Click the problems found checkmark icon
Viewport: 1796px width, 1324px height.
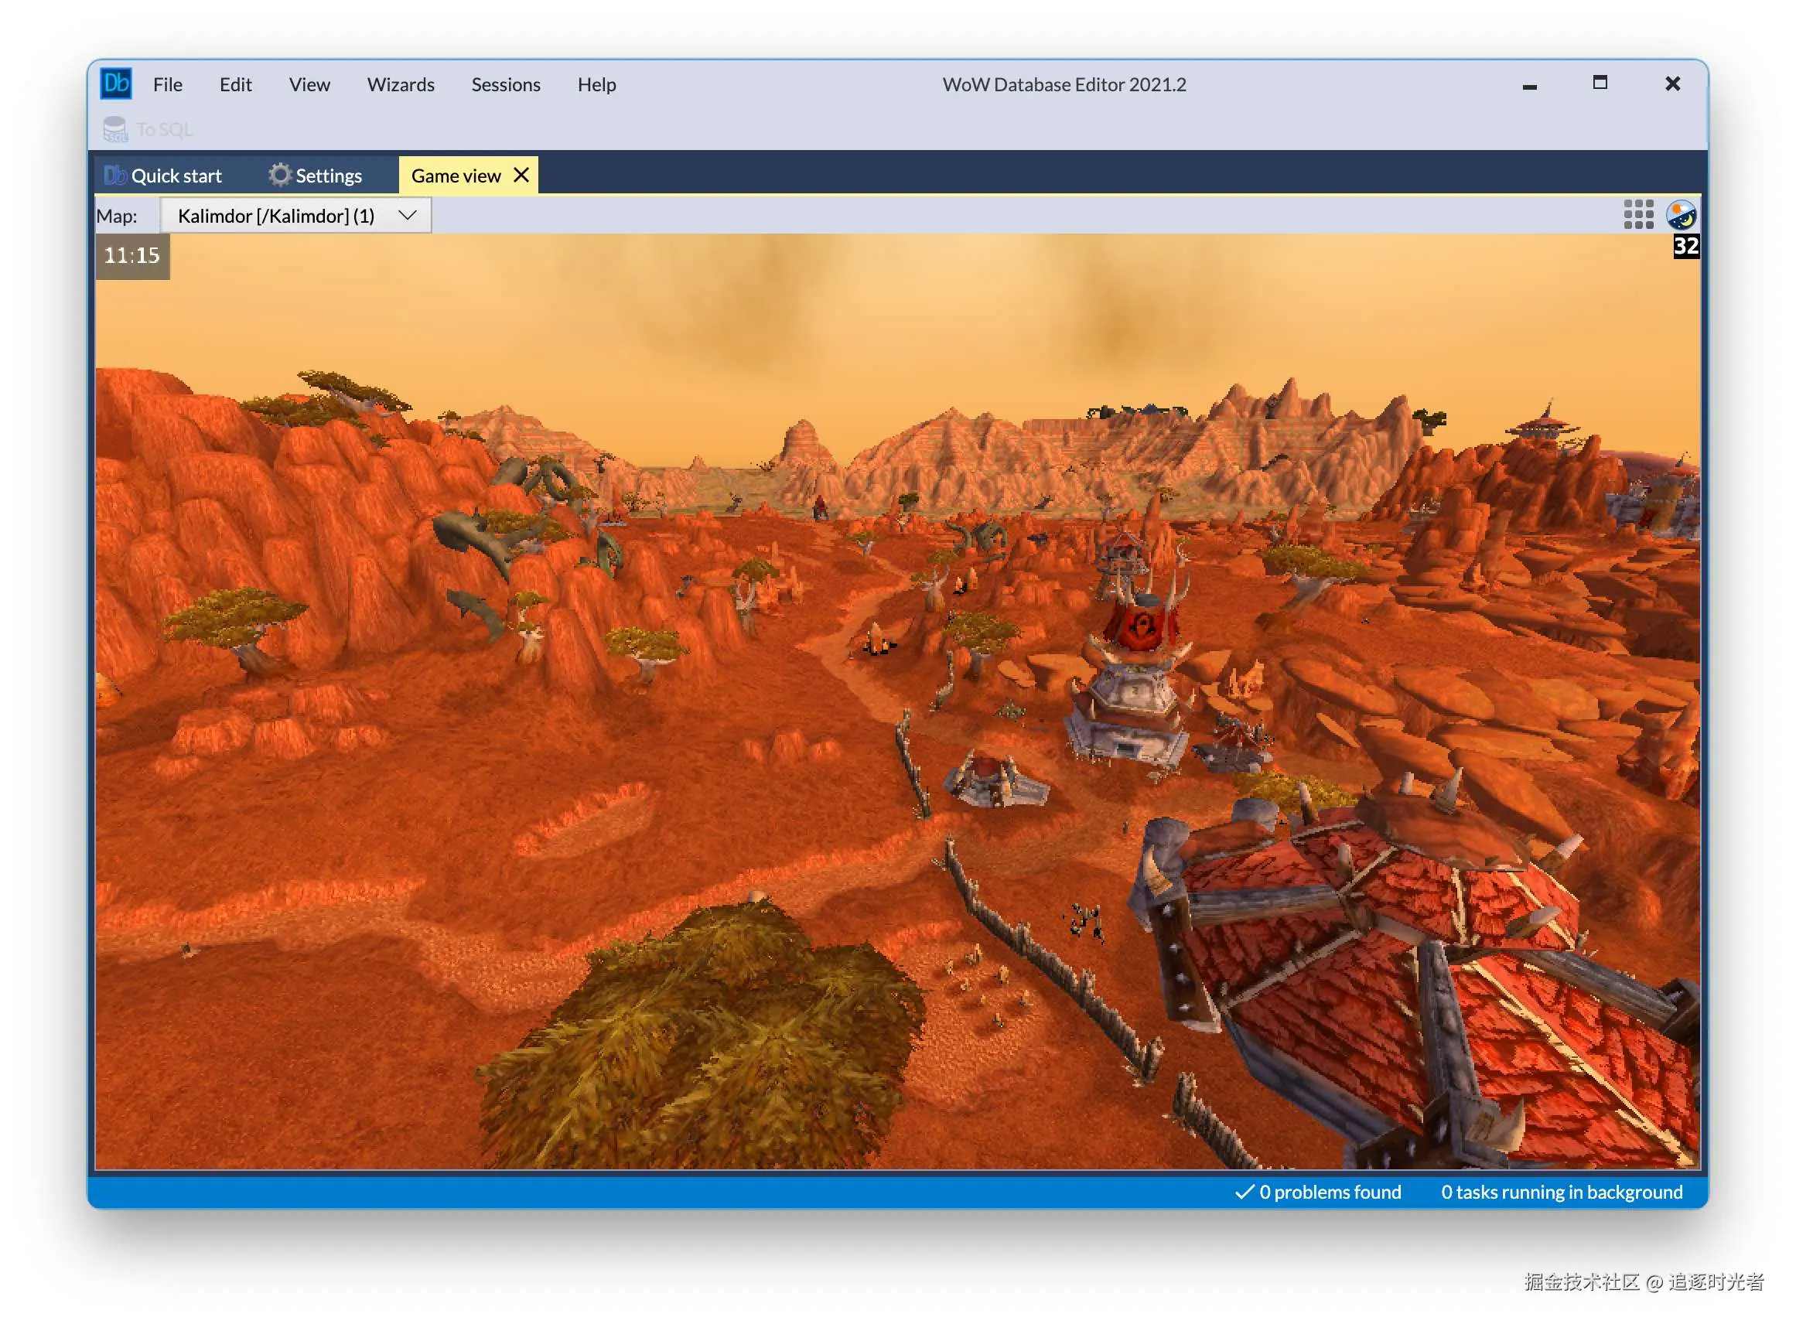[1244, 1192]
